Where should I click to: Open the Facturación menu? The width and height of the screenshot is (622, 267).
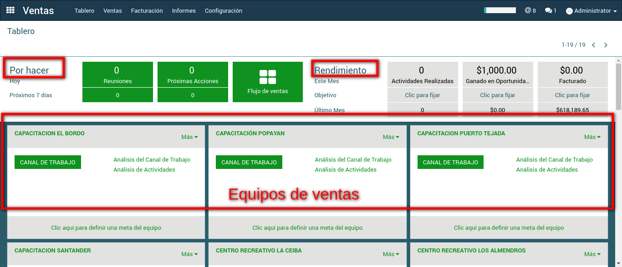pos(147,10)
